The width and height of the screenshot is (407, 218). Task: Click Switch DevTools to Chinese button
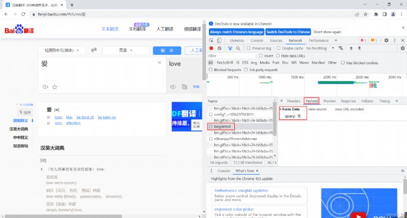click(x=288, y=32)
